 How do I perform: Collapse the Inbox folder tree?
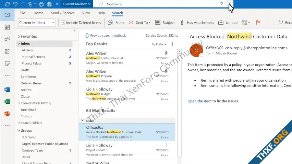click(x=19, y=44)
